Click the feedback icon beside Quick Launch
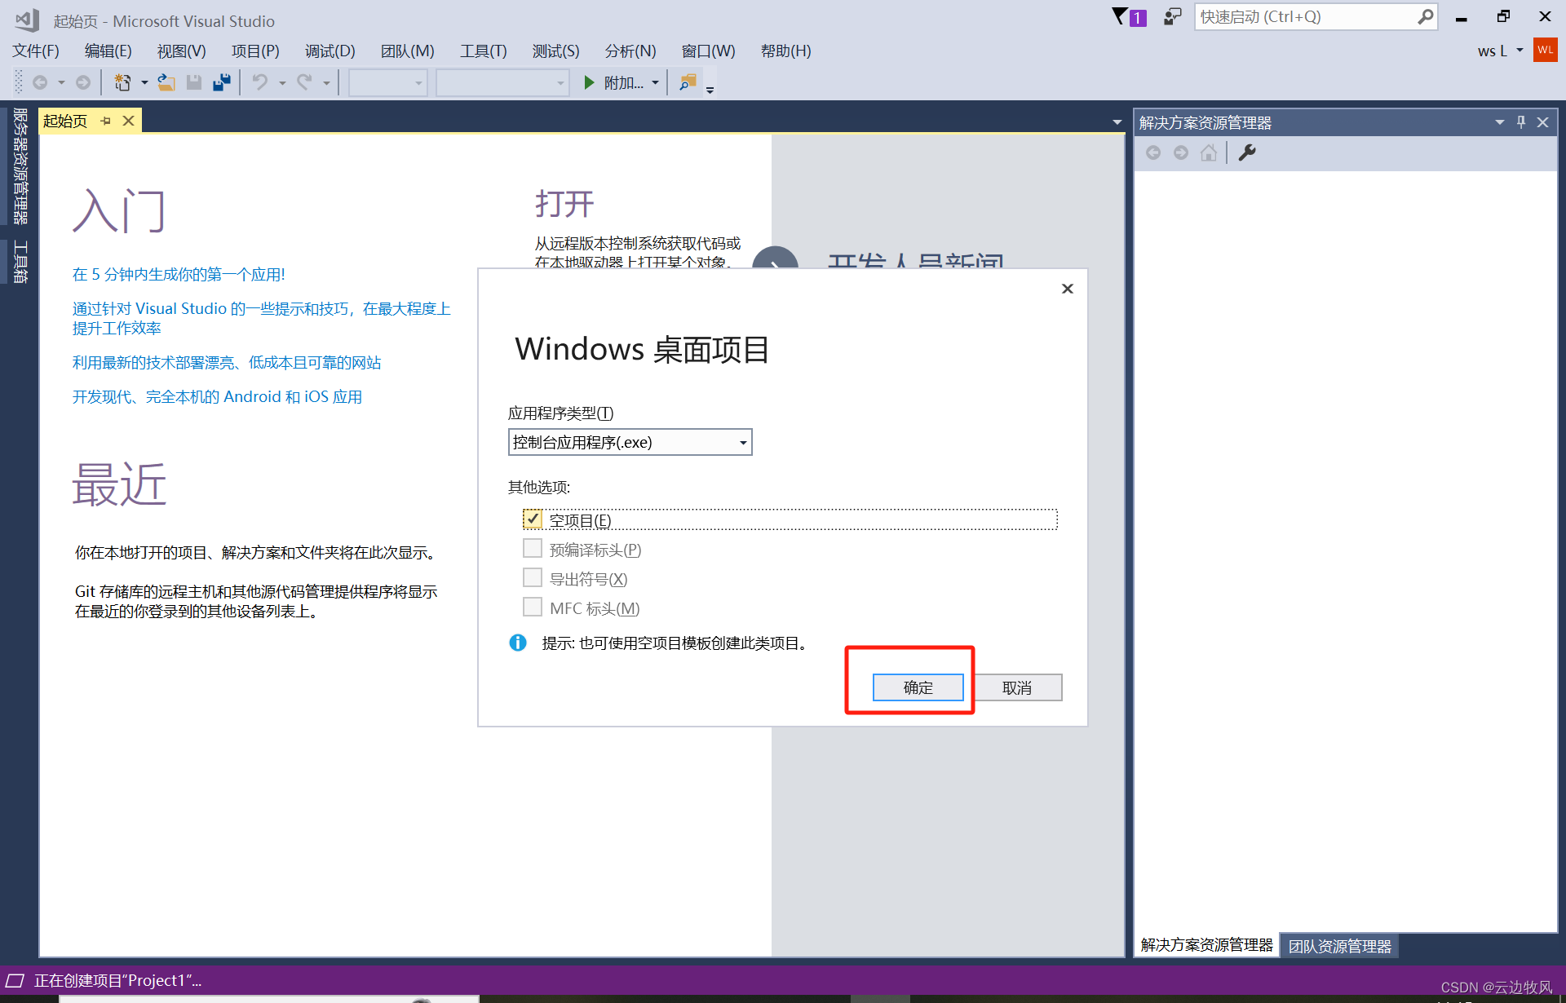1566x1003 pixels. (x=1172, y=17)
